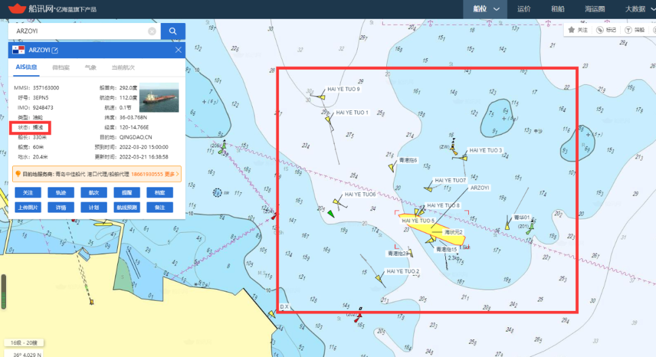This screenshot has width=656, height=357.
Task: Click the ARZOYI search input field
Action: (80, 32)
